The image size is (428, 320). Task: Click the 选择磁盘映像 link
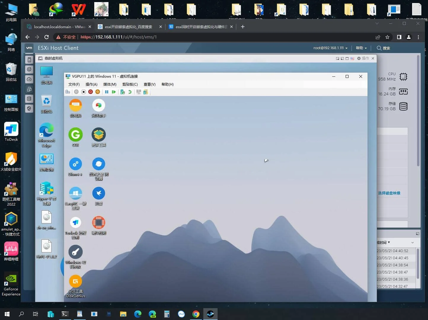(389, 193)
